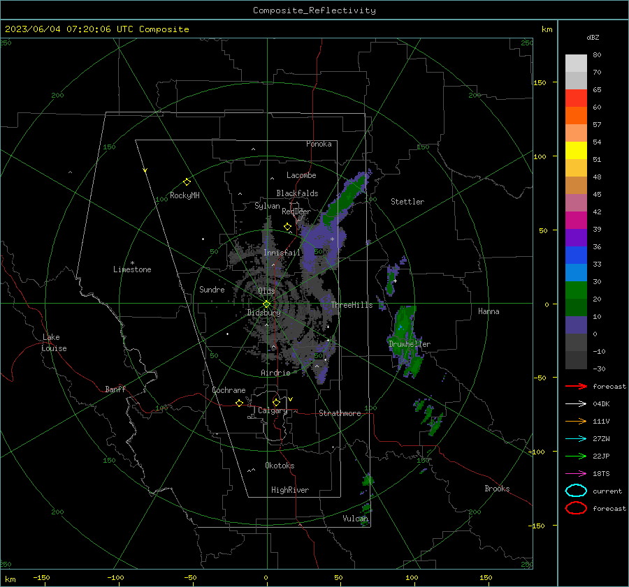Click the Didsbury city label
This screenshot has height=587, width=629.
pos(264,313)
